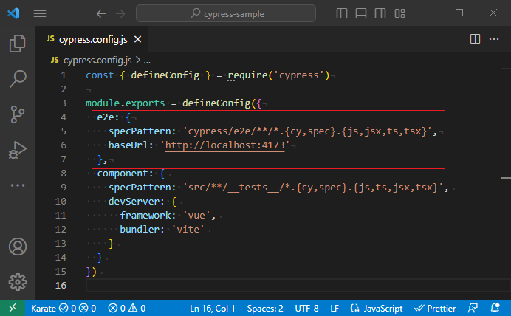Click the 'vite' string on line 12
The image size is (511, 316).
tap(188, 229)
